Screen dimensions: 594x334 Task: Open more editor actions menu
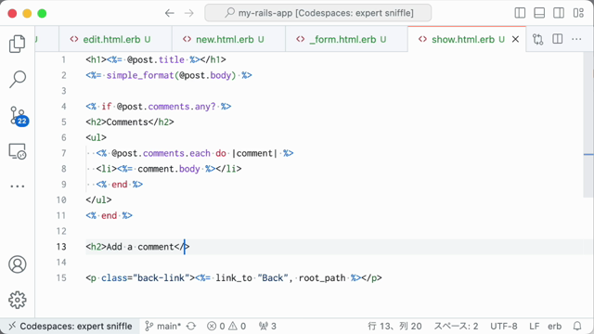point(576,39)
